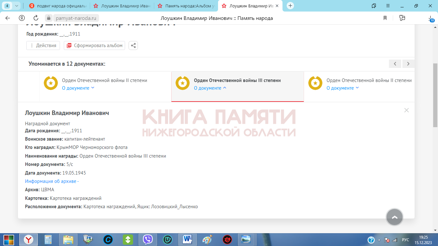Viewport: 438px width, 246px height.
Task: Open Yandex home via the Я button
Action: [x=22, y=18]
